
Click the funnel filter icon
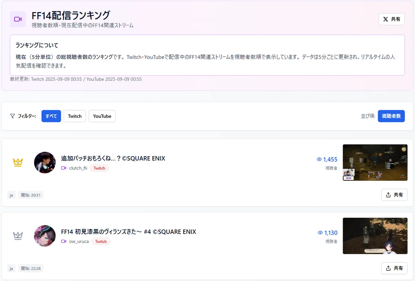[x=12, y=116]
